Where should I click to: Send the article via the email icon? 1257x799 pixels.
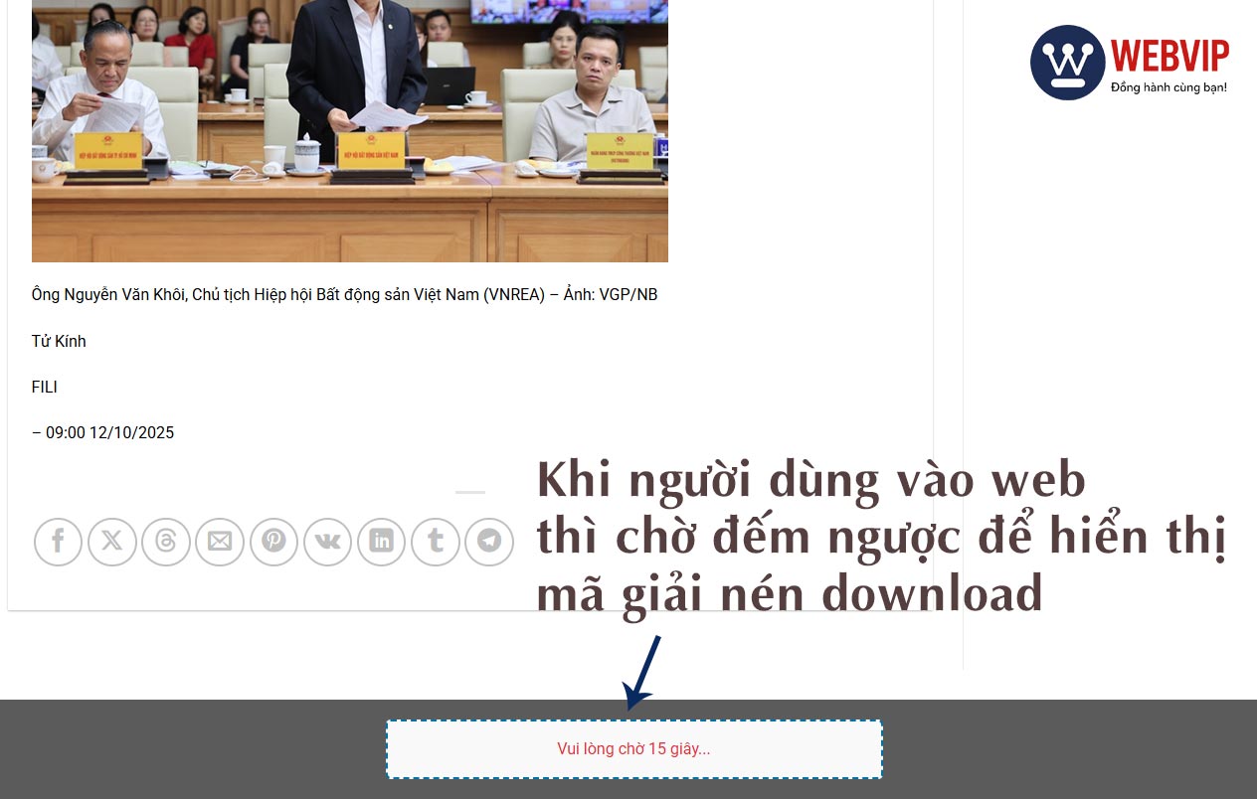(220, 542)
